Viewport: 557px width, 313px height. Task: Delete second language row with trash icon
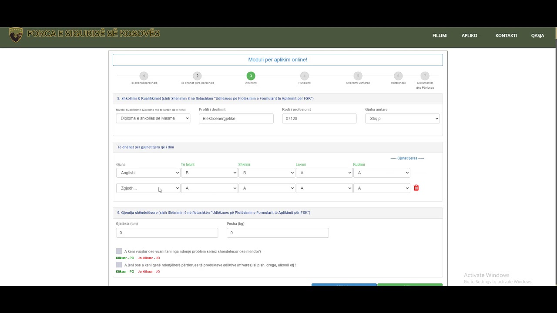tap(416, 188)
